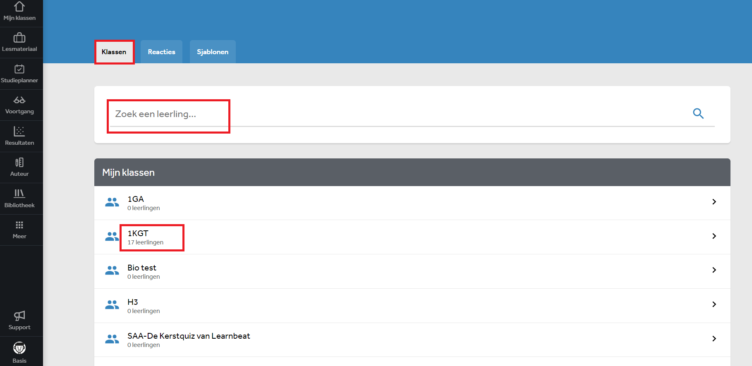Click group icon for SAA-De Kerstquiz
The image size is (752, 366).
click(112, 339)
